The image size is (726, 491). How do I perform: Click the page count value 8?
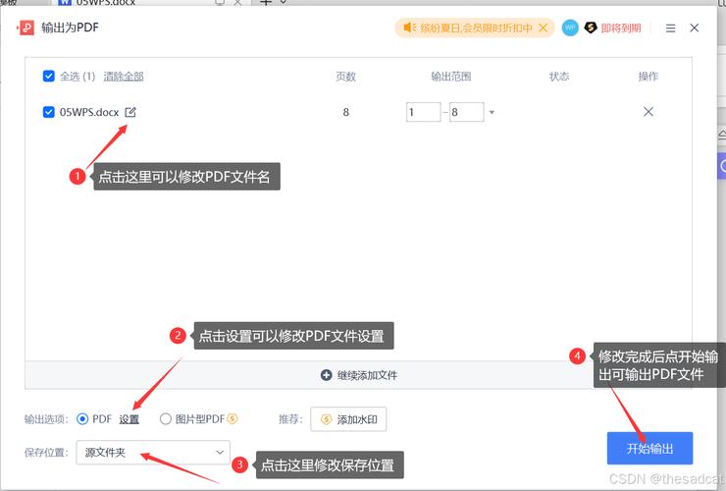346,112
